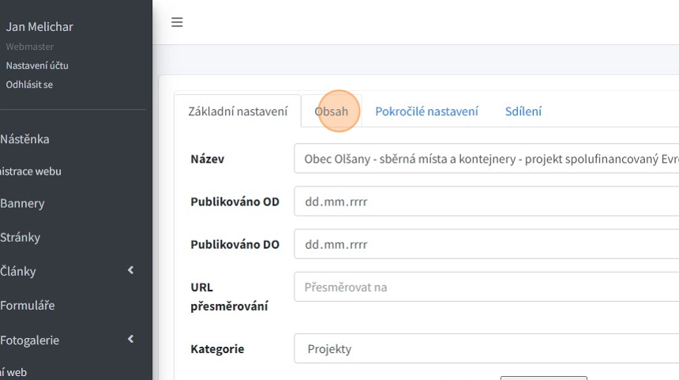Viewport: 679px width, 380px height.
Task: Open Formuláře in the sidebar
Action: 28,305
